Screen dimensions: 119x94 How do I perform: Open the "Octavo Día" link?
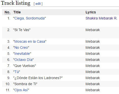[23, 60]
